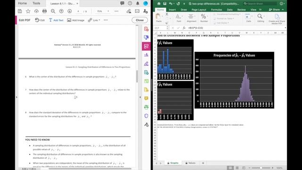This screenshot has width=302, height=170.
Task: Open Excel quick access toolbar customize arrow
Action: tap(184, 4)
